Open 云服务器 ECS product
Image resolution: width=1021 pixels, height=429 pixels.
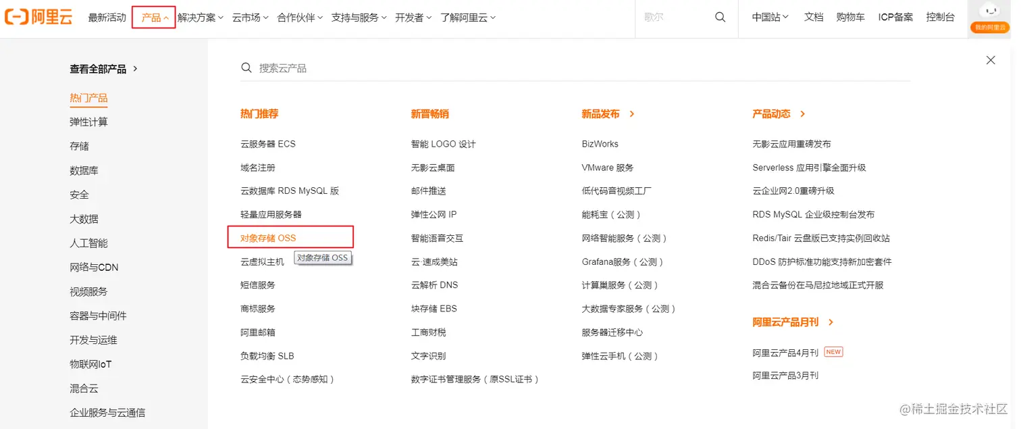pyautogui.click(x=268, y=144)
